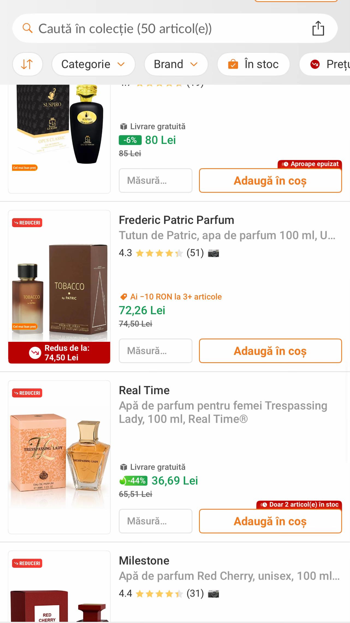
Task: Add Real Time Trespassing Lady to cart
Action: [270, 521]
